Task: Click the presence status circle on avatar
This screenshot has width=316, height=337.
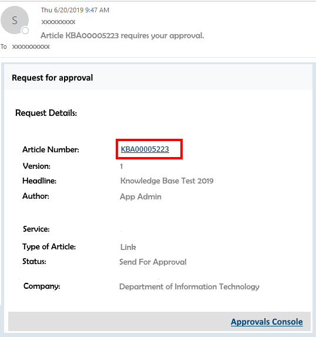Action: point(25,31)
